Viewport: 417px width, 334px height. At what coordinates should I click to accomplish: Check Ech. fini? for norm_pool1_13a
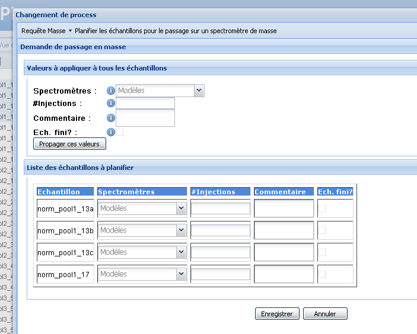(322, 208)
